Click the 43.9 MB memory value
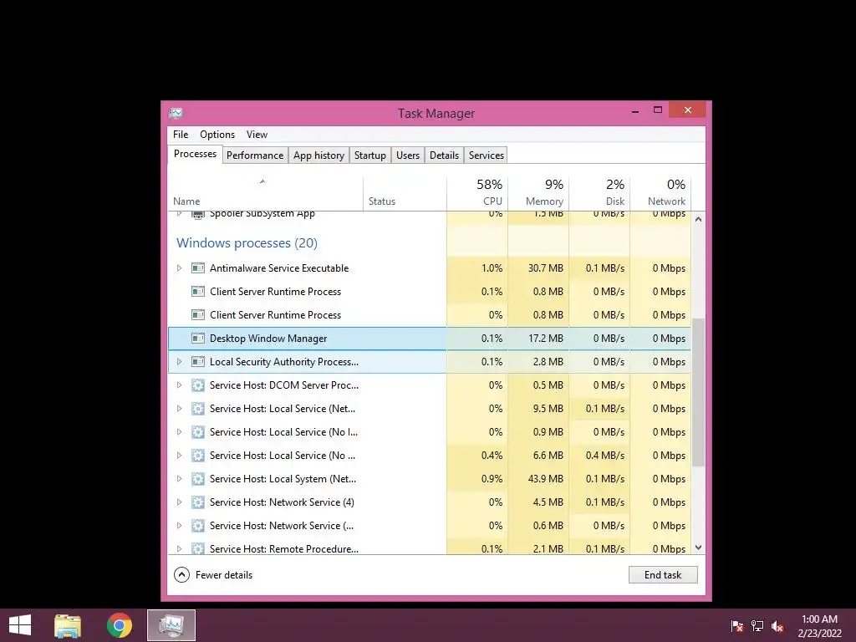 (x=545, y=479)
